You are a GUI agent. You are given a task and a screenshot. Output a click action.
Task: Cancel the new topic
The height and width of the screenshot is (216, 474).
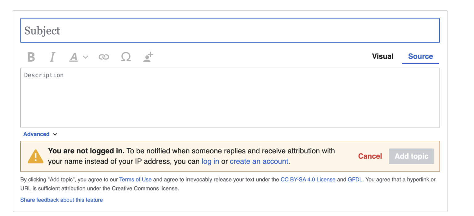(x=370, y=156)
